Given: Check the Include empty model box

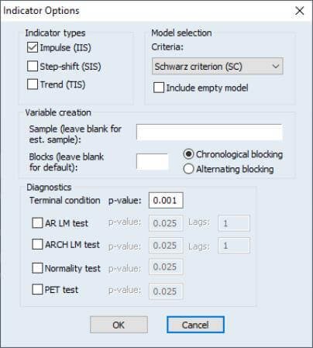Looking at the screenshot, I should tap(159, 88).
